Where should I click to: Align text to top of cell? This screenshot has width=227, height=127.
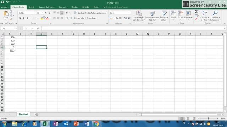54,13
